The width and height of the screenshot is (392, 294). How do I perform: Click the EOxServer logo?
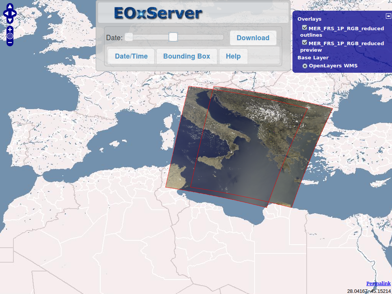click(158, 13)
